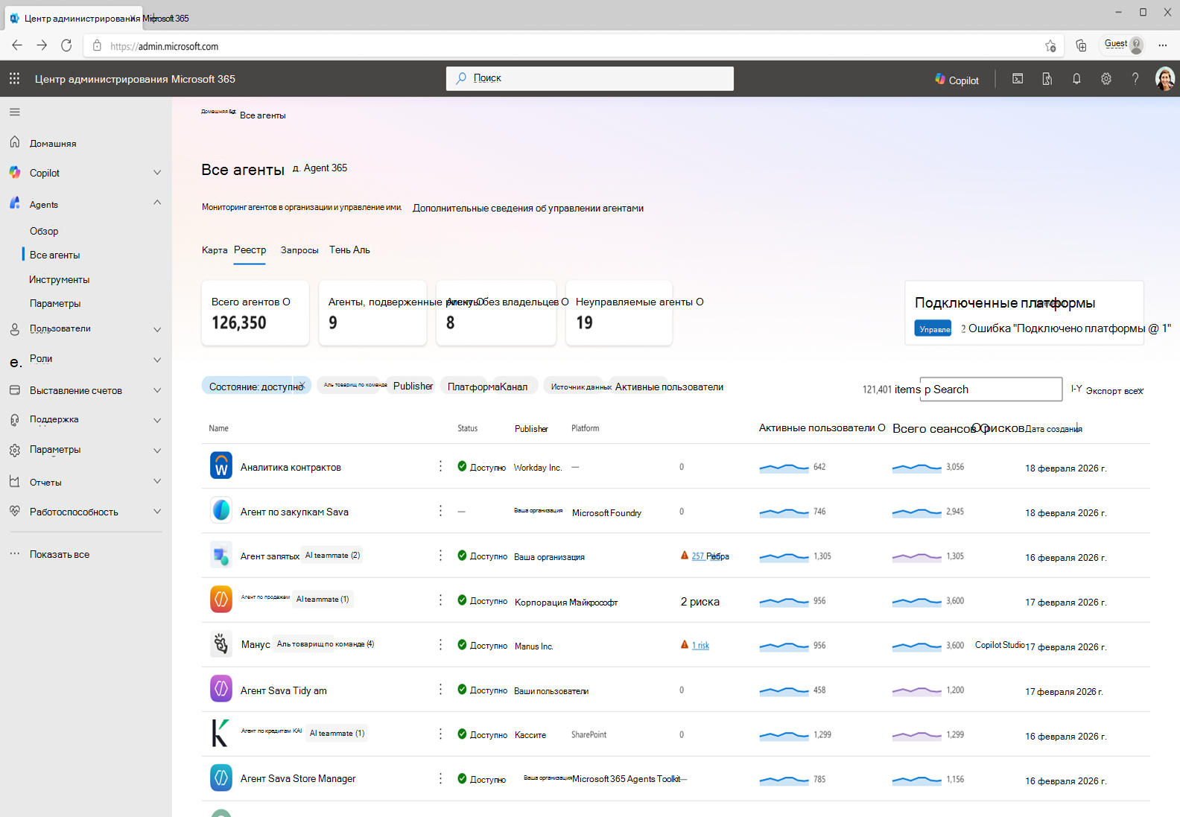The image size is (1180, 817).
Task: Open more options for Агент занятых
Action: coord(440,556)
